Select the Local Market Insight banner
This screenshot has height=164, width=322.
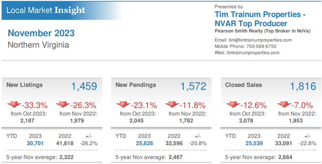coord(47,10)
